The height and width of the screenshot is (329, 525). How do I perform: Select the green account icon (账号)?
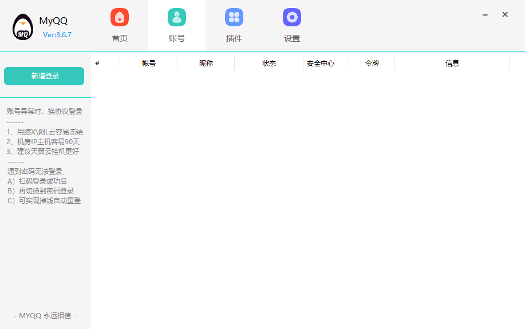[x=177, y=18]
